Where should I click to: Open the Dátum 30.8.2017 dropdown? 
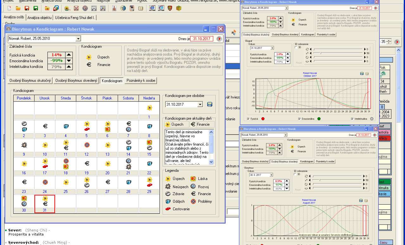(271, 175)
